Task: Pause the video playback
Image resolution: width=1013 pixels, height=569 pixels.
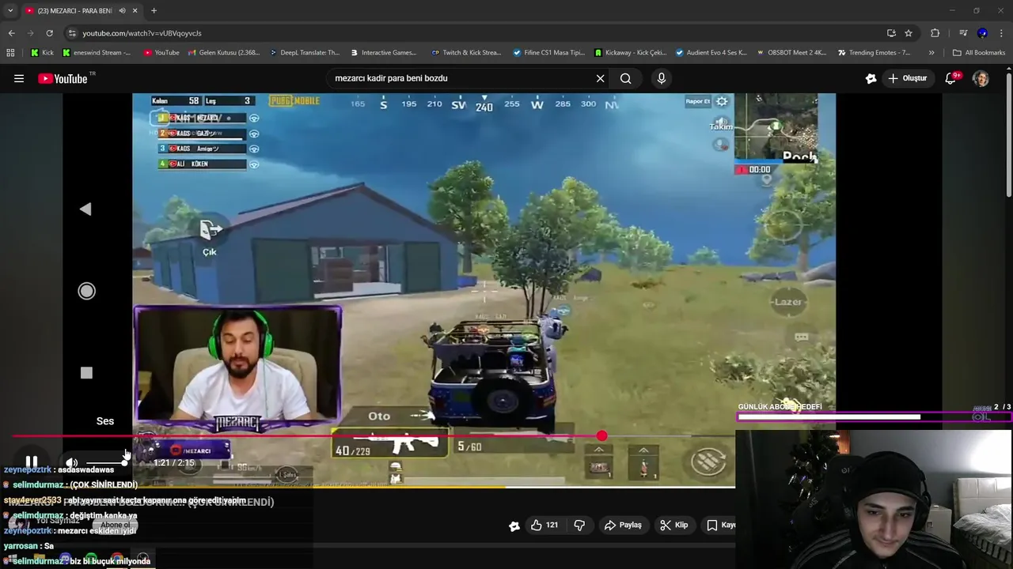Action: pos(32,462)
